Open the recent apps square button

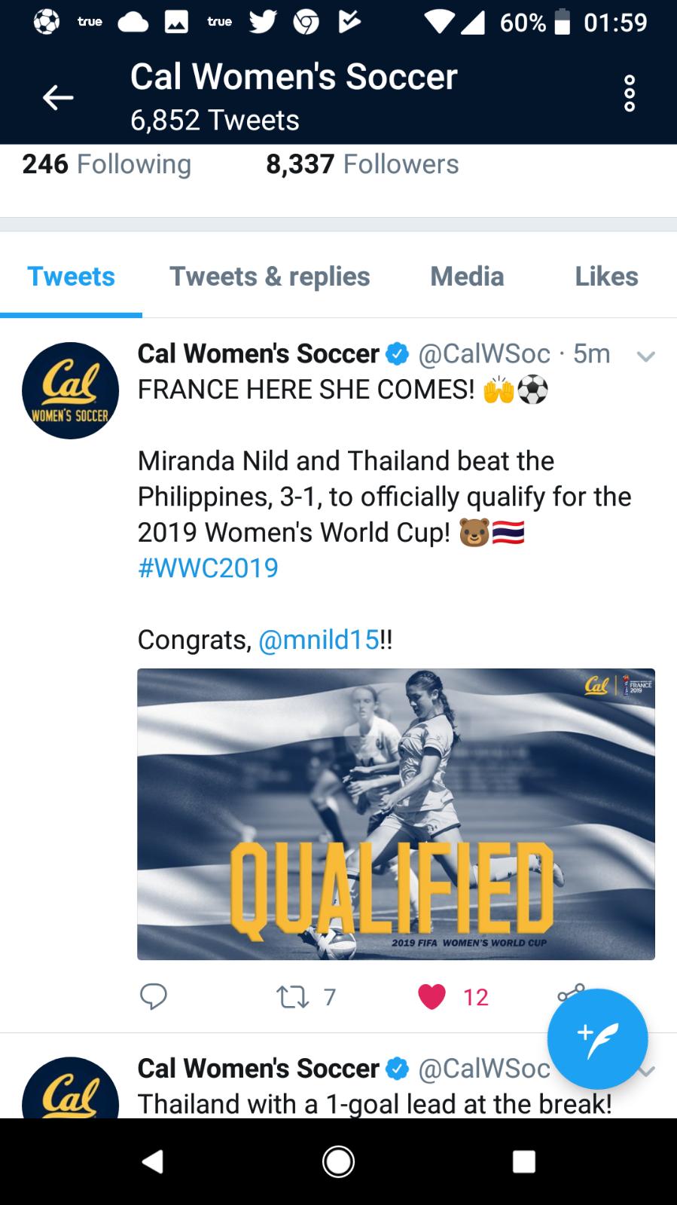(x=524, y=1161)
